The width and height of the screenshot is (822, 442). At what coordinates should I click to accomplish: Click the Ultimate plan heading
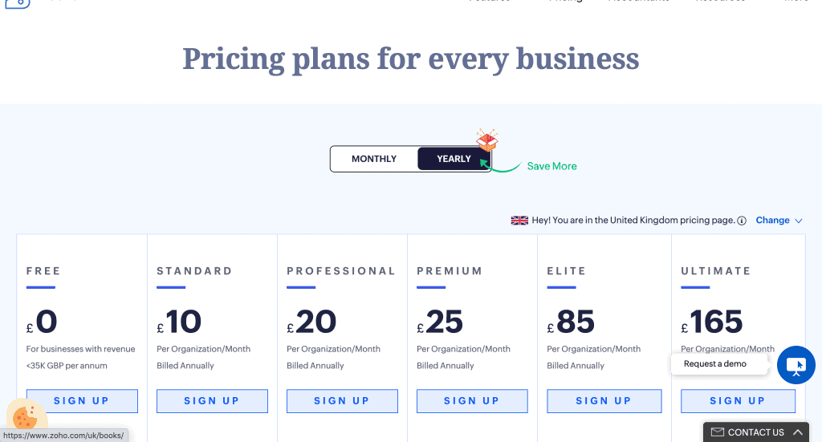tap(716, 271)
